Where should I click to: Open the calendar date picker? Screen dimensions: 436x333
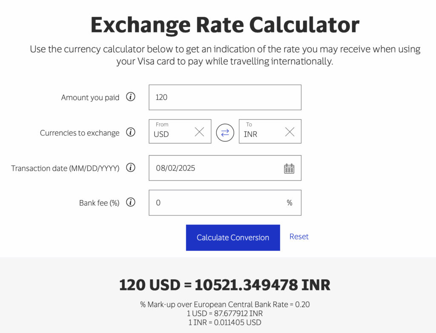pos(289,168)
